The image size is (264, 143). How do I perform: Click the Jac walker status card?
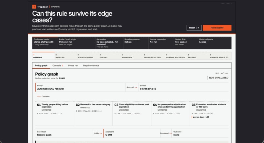(x=109, y=43)
